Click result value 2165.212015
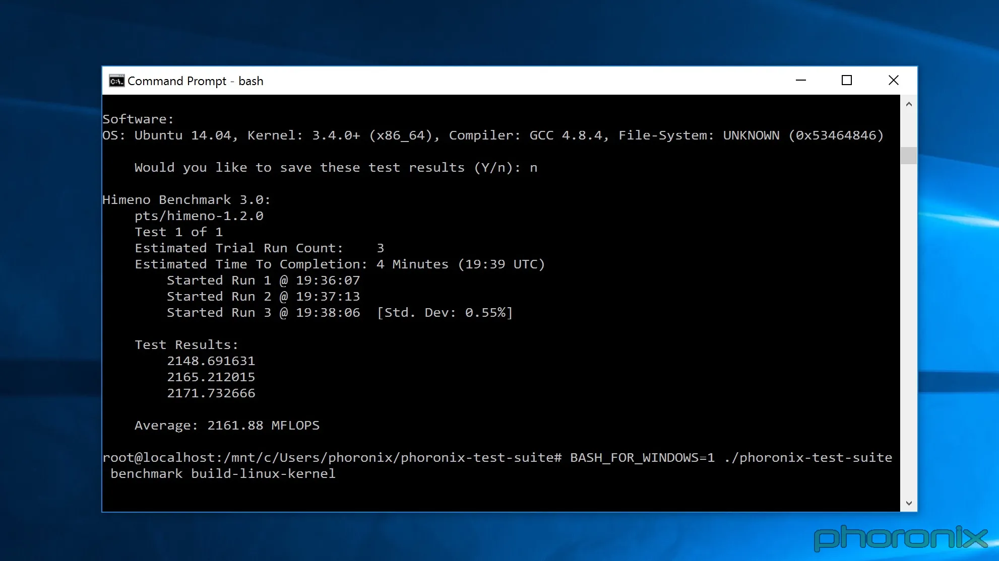Image resolution: width=999 pixels, height=561 pixels. tap(211, 377)
